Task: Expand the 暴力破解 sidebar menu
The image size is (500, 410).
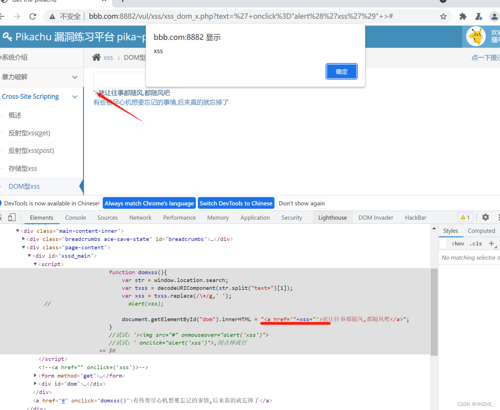Action: [x=42, y=77]
